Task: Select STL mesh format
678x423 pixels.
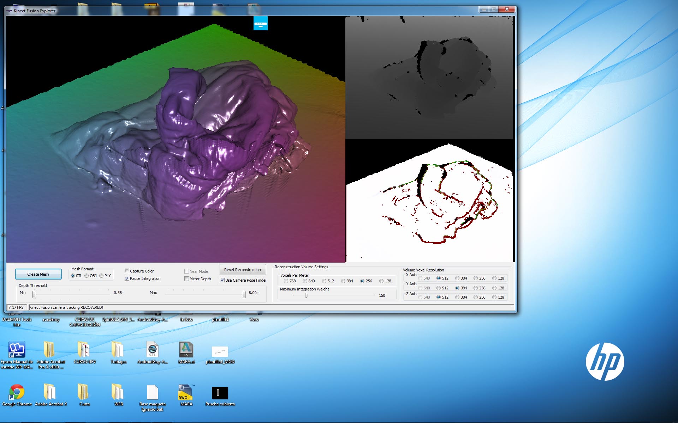Action: click(x=73, y=276)
